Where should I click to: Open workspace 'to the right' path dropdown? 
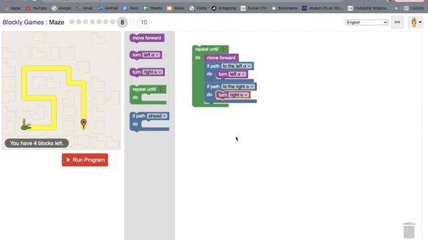pyautogui.click(x=238, y=87)
